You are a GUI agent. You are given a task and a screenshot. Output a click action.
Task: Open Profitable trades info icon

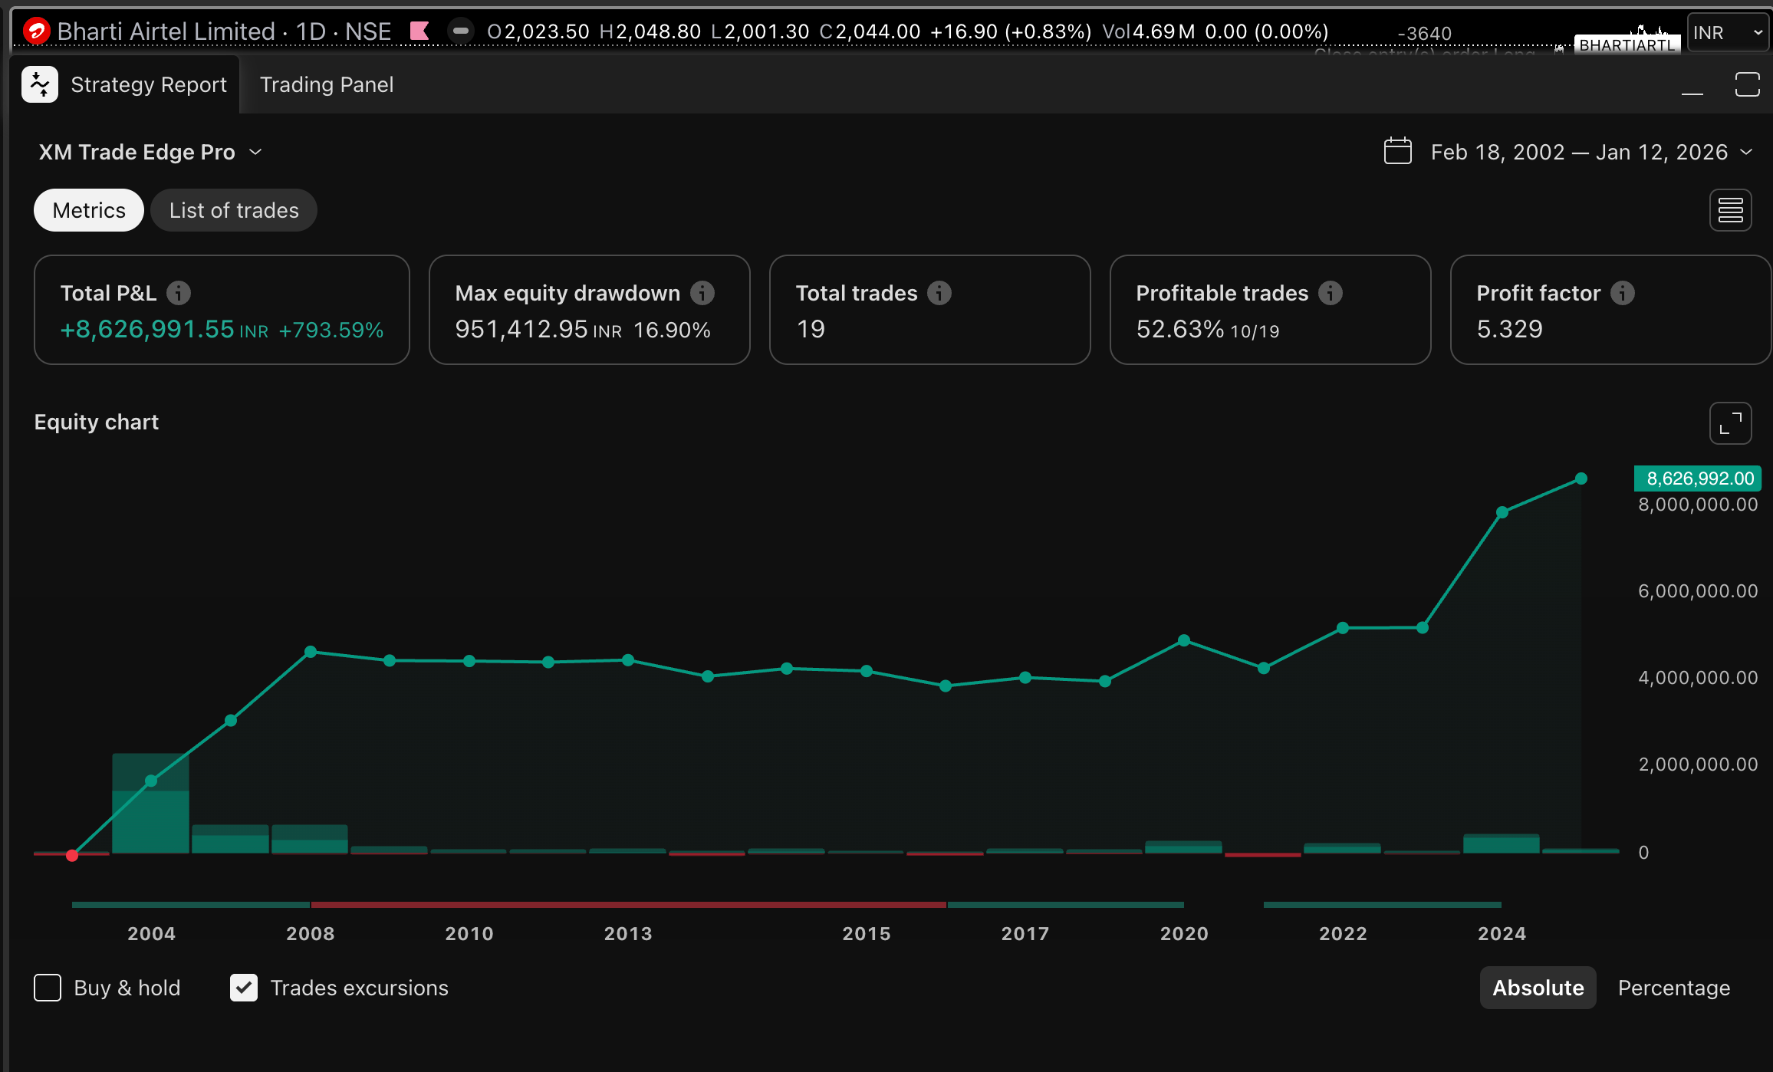[1331, 293]
